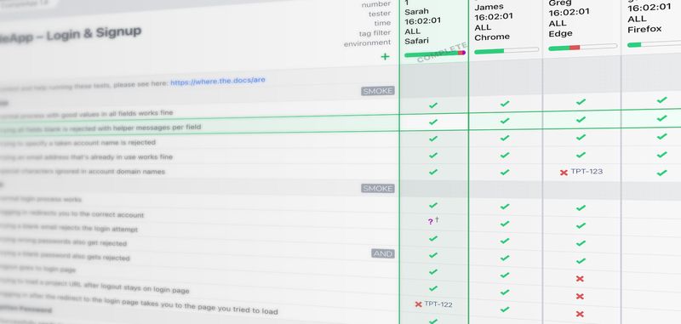Viewport: 681px width, 324px height.
Task: Click James's check for login redirects to correct account
Action: pos(504,224)
